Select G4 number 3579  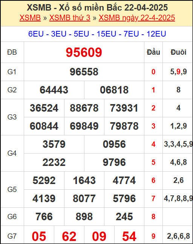pyautogui.click(x=54, y=144)
